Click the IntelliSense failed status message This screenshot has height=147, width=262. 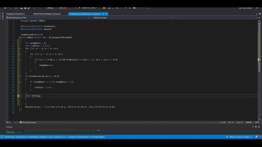pos(54,137)
